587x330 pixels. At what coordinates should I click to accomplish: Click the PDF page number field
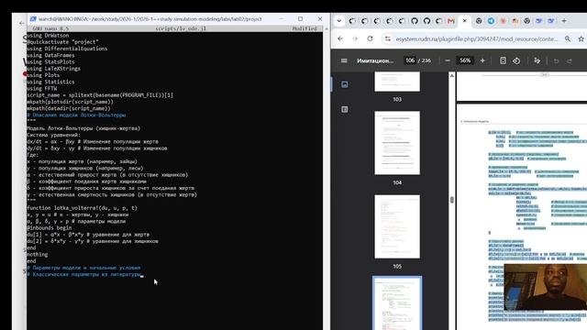click(410, 60)
